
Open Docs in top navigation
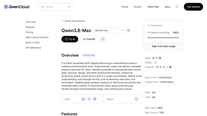coord(167,7)
